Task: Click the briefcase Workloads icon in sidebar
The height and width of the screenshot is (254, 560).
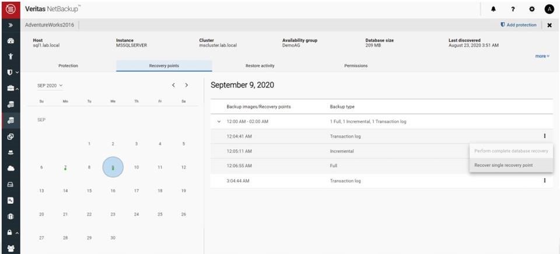Action: (x=10, y=88)
